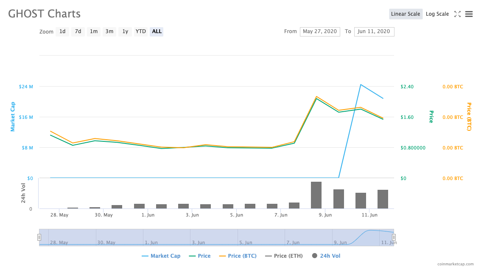Viewport: 484px width, 273px height.
Task: Set zoom range to 1m
Action: 93,31
